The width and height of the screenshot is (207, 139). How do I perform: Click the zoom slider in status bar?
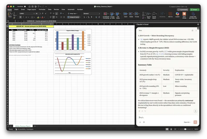click(185, 129)
